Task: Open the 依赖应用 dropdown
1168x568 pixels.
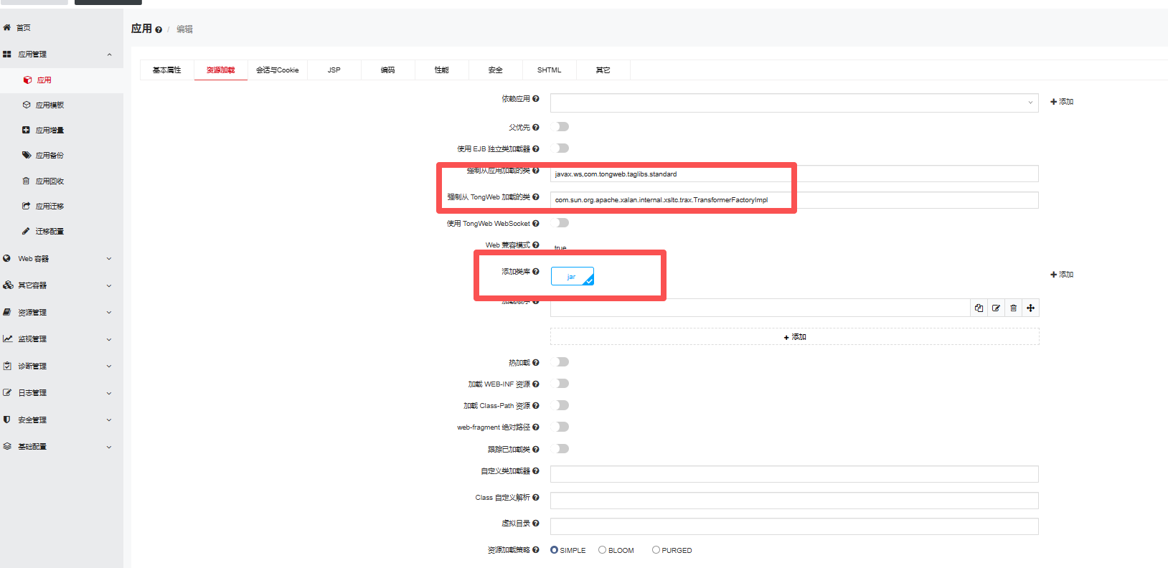Action: point(794,103)
